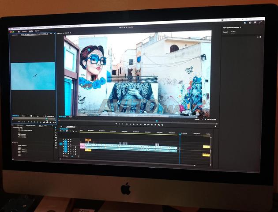Toggle lock on video track V1
Image resolution: width=278 pixels, height=212 pixels.
coord(63,144)
